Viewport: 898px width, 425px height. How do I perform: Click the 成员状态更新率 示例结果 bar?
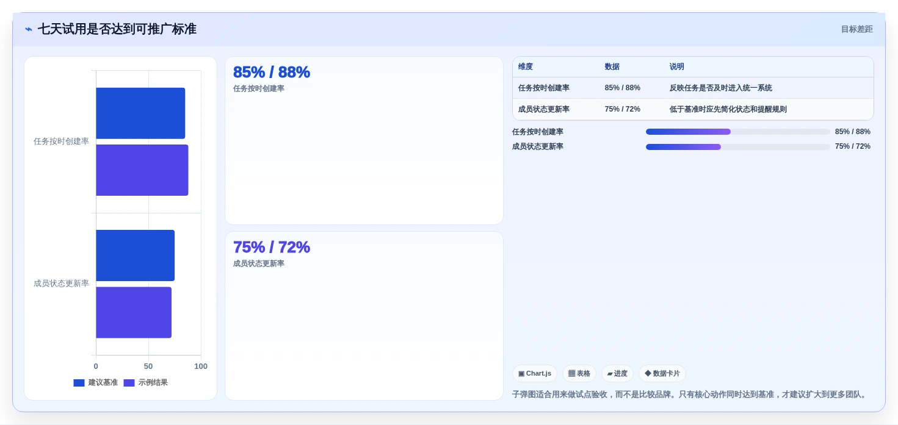134,313
